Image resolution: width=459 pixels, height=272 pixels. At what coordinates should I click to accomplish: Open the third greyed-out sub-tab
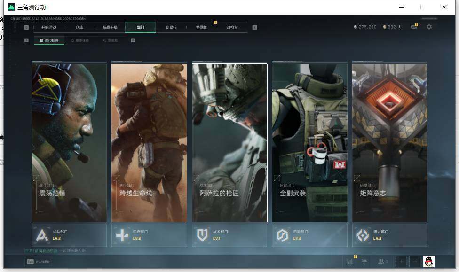tap(111, 40)
